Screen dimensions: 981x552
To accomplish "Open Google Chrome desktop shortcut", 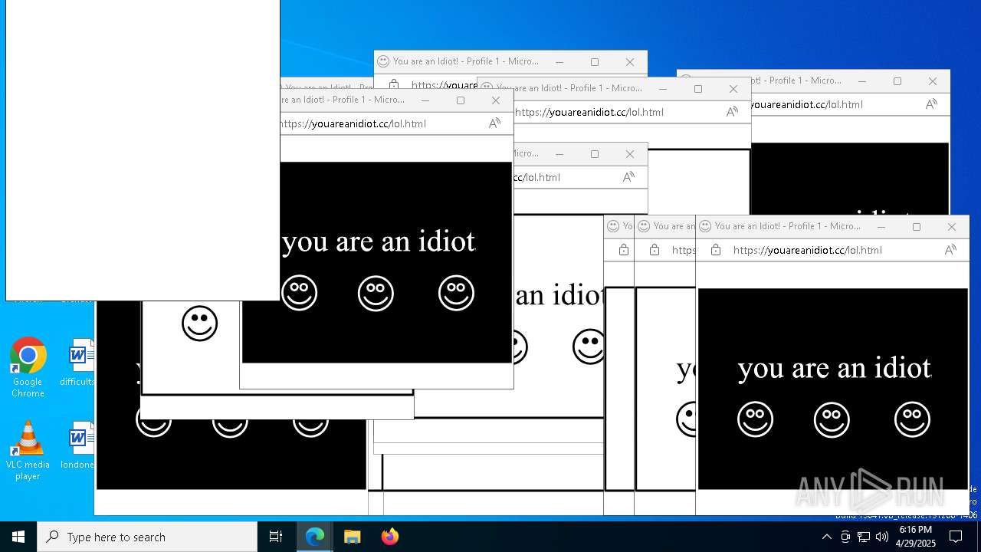I will click(28, 367).
